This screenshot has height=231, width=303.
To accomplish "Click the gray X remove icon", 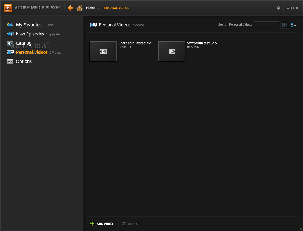I will tap(124, 223).
